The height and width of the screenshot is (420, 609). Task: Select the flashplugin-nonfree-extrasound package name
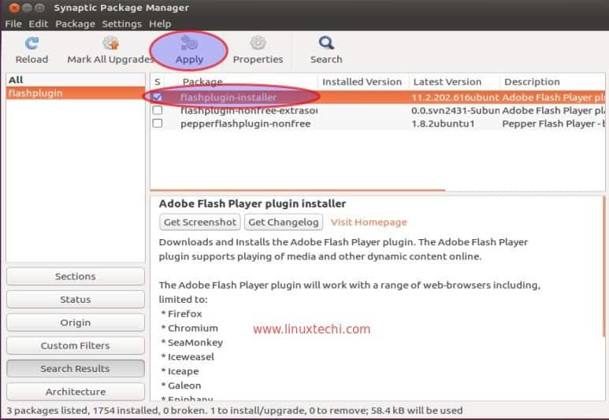click(x=249, y=111)
